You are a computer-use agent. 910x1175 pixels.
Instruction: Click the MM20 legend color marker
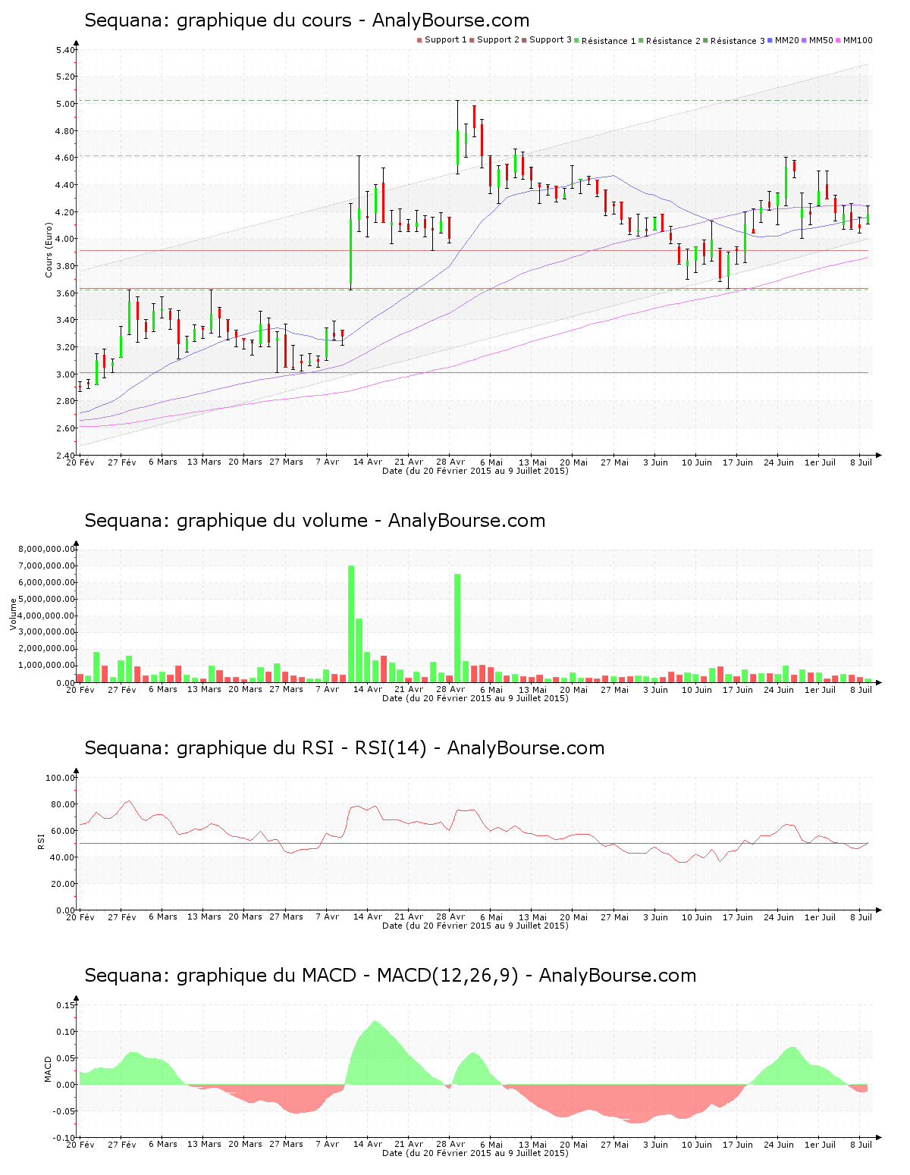[x=770, y=40]
